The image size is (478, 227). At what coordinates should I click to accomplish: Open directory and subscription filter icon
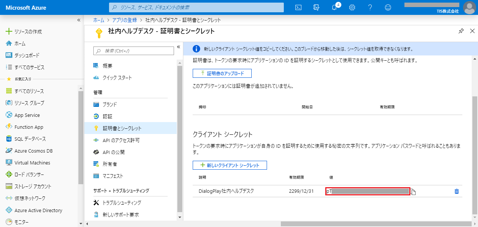tap(317, 7)
